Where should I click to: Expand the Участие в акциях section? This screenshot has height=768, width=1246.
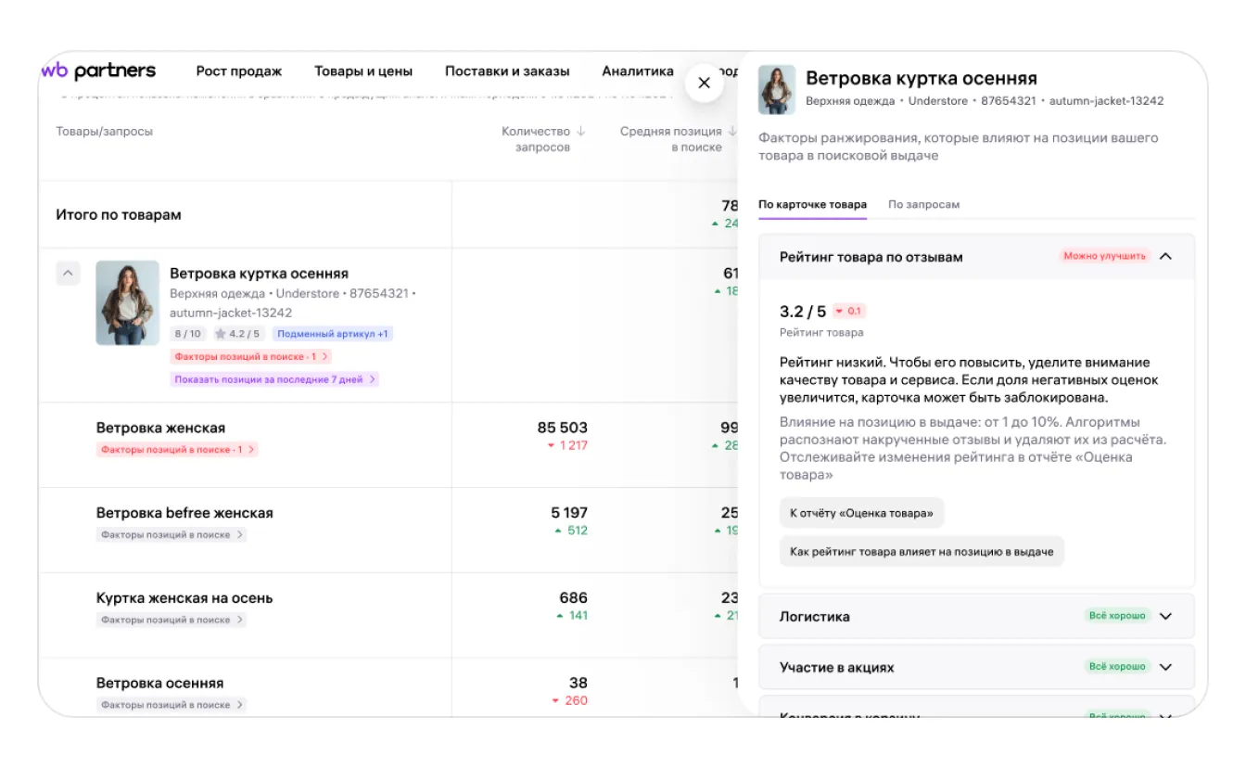pyautogui.click(x=1165, y=667)
